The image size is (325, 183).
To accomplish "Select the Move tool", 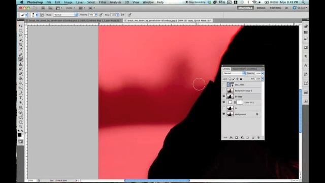I will tap(20, 26).
